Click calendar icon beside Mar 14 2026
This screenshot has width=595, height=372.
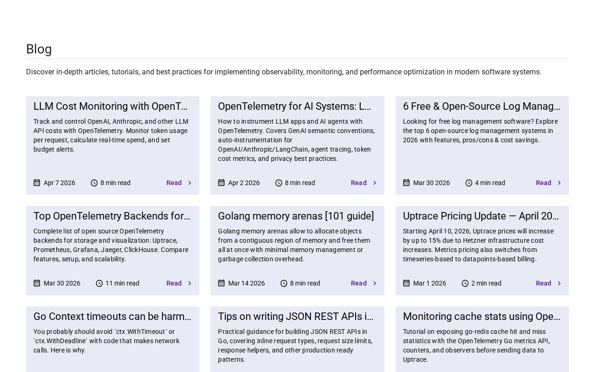pos(221,283)
